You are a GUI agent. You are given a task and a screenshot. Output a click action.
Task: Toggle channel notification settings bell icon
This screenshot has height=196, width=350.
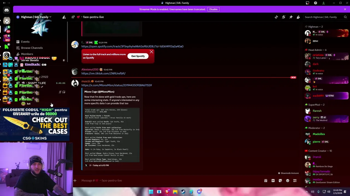click(x=284, y=17)
